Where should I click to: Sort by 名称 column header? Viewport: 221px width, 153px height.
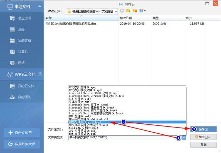81,18
